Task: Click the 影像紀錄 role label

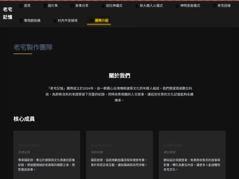Action: 24,152
